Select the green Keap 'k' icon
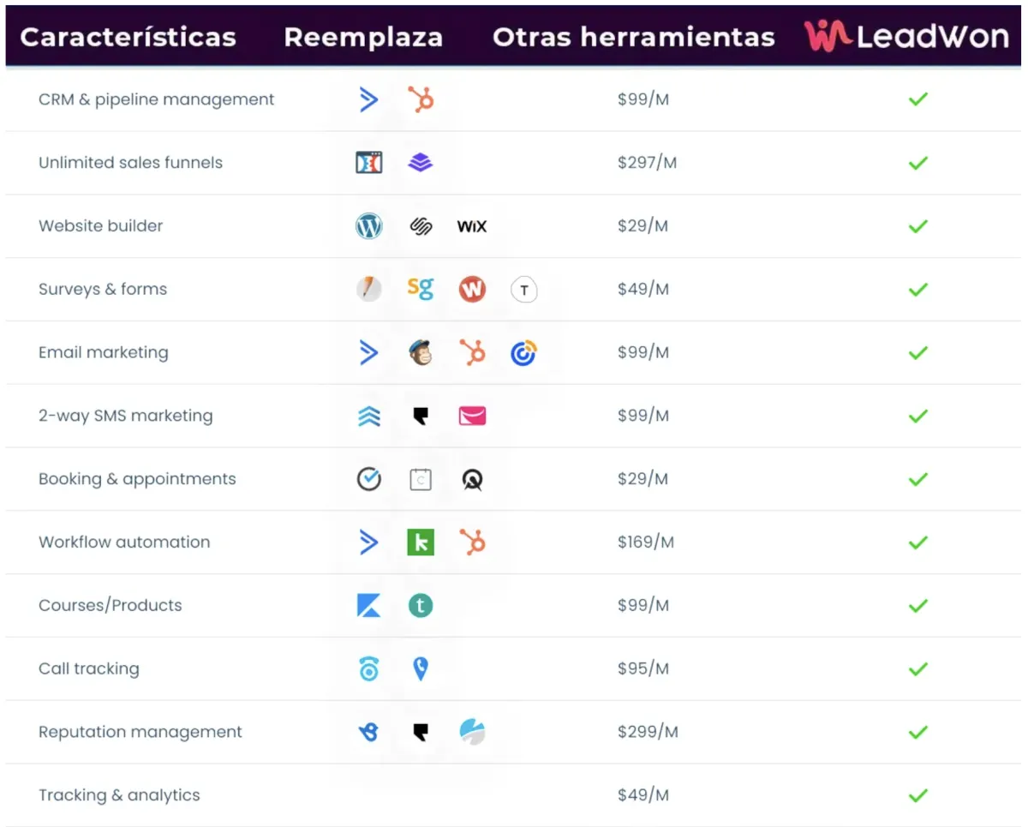The height and width of the screenshot is (827, 1028). [x=421, y=542]
